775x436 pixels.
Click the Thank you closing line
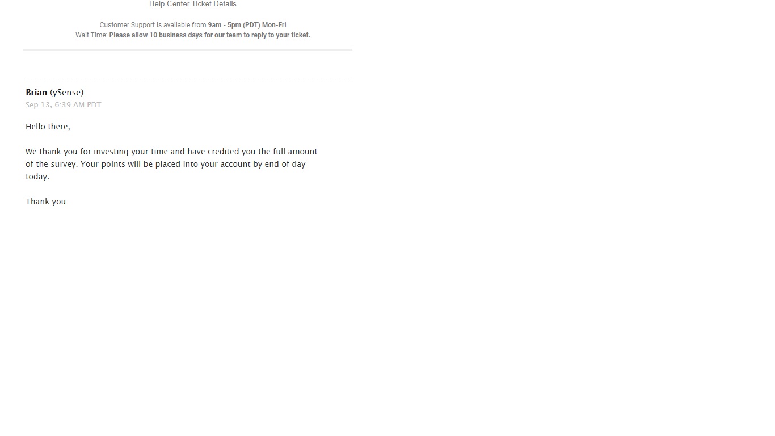pos(46,202)
